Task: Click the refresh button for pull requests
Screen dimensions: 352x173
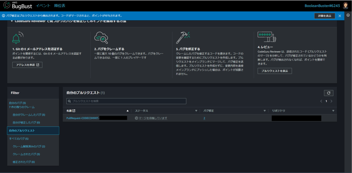Action: (329, 93)
